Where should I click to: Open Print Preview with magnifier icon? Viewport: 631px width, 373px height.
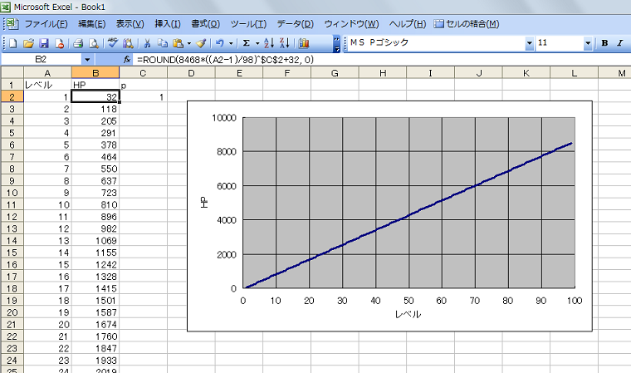(x=93, y=43)
